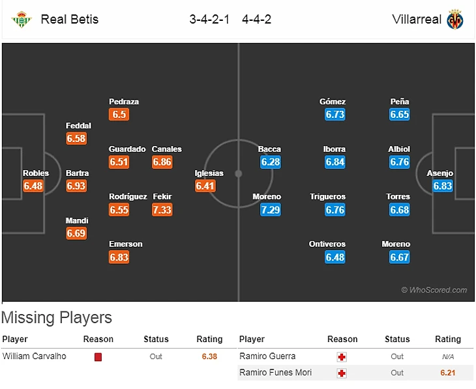Image resolution: width=476 pixels, height=389 pixels.
Task: Click the WhoScored.com watermark
Action: point(434,290)
